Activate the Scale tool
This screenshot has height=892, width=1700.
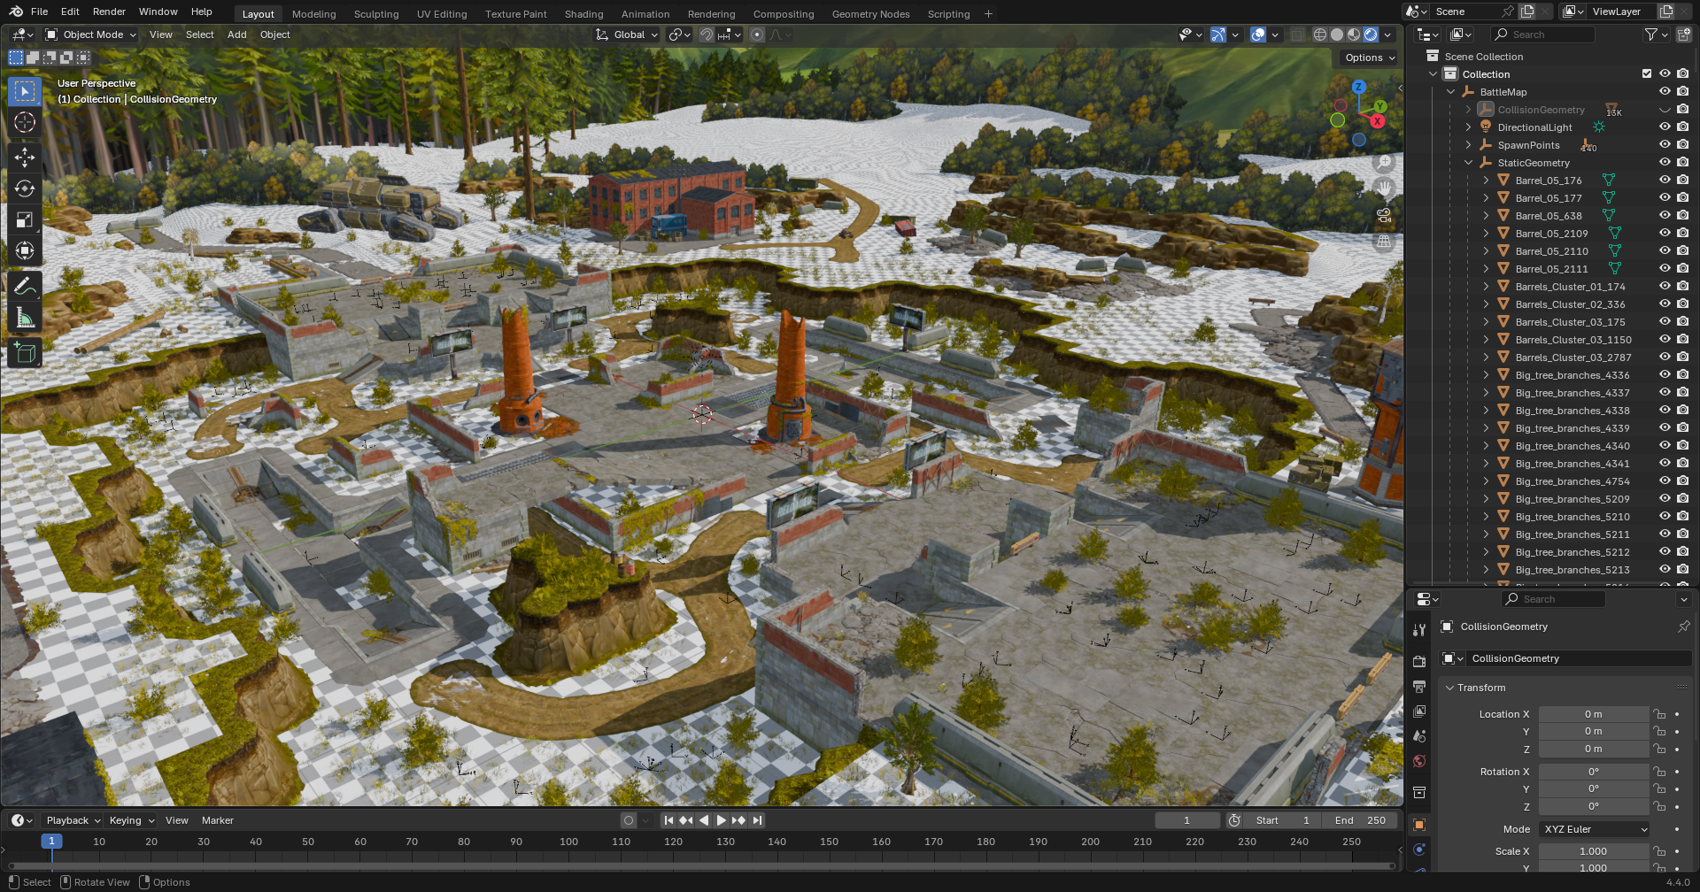[x=25, y=219]
